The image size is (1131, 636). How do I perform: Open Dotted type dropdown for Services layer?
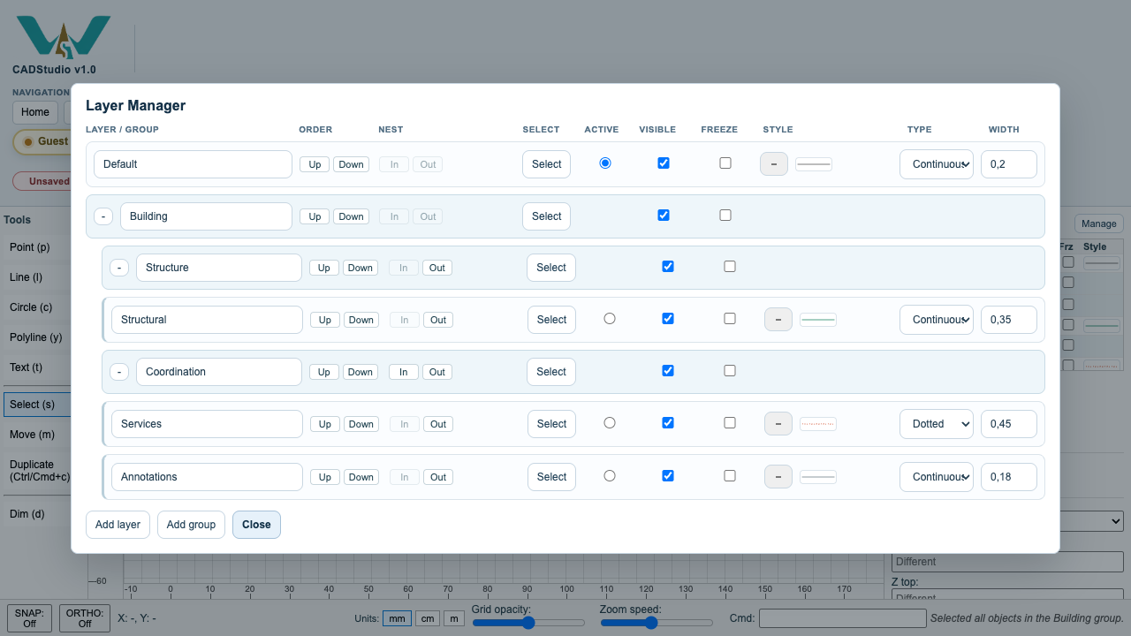tap(937, 424)
